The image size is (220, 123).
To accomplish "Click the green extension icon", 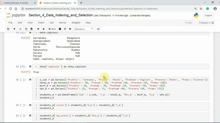I will coord(208,9).
